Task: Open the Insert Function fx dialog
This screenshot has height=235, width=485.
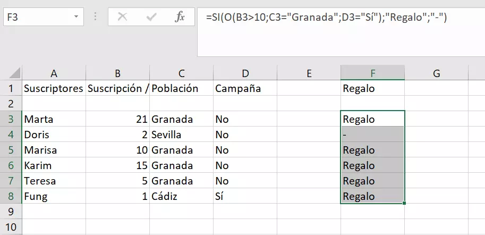Action: coord(180,17)
